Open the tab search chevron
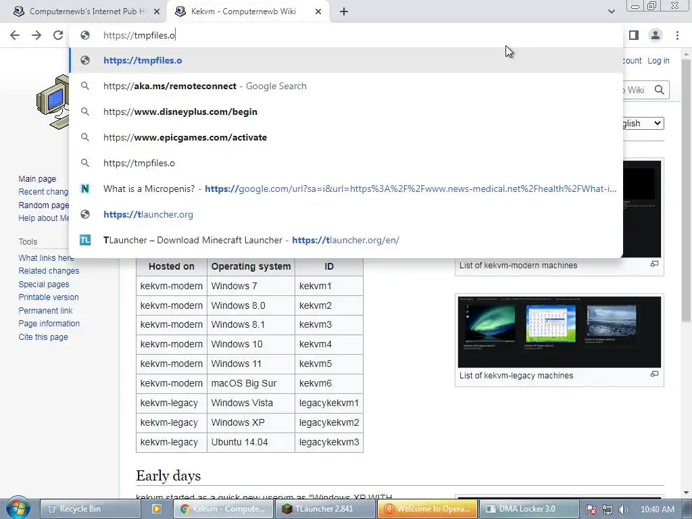The image size is (692, 519). click(x=611, y=11)
